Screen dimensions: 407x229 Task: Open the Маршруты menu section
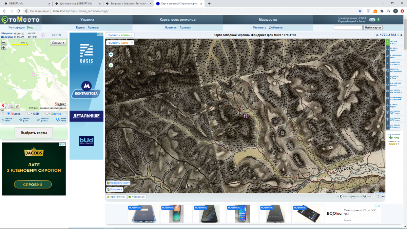(x=268, y=20)
